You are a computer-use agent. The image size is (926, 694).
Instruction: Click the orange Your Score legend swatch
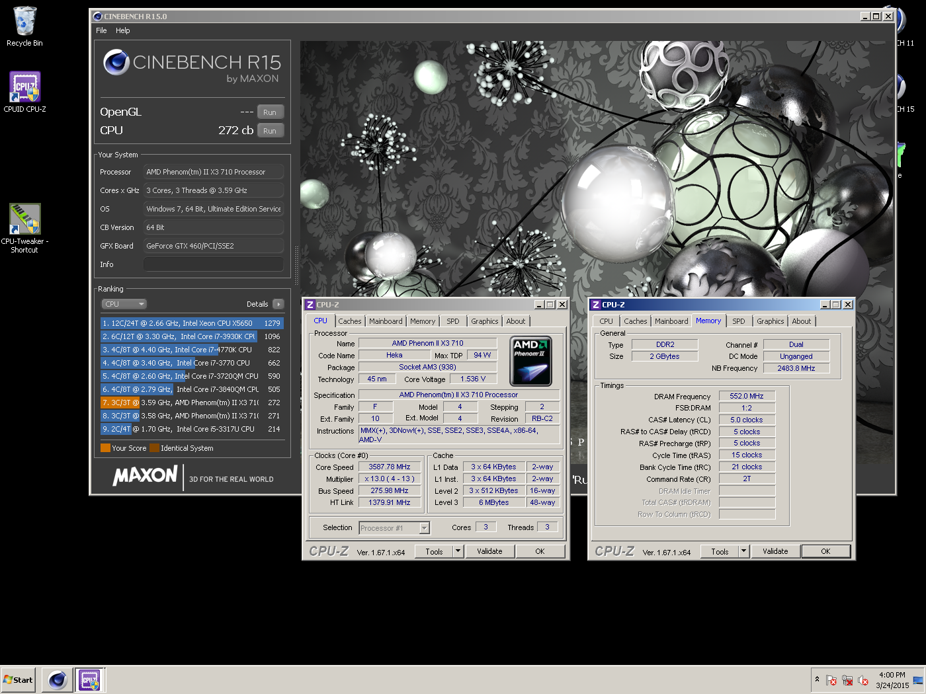tap(105, 448)
